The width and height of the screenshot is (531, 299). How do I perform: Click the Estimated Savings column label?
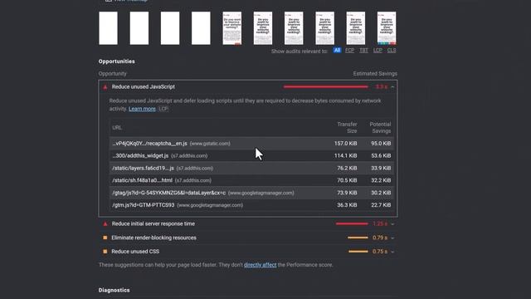pyautogui.click(x=375, y=74)
